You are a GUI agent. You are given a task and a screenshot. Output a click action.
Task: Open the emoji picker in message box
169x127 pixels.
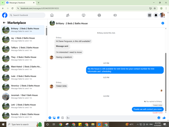tap(159, 118)
